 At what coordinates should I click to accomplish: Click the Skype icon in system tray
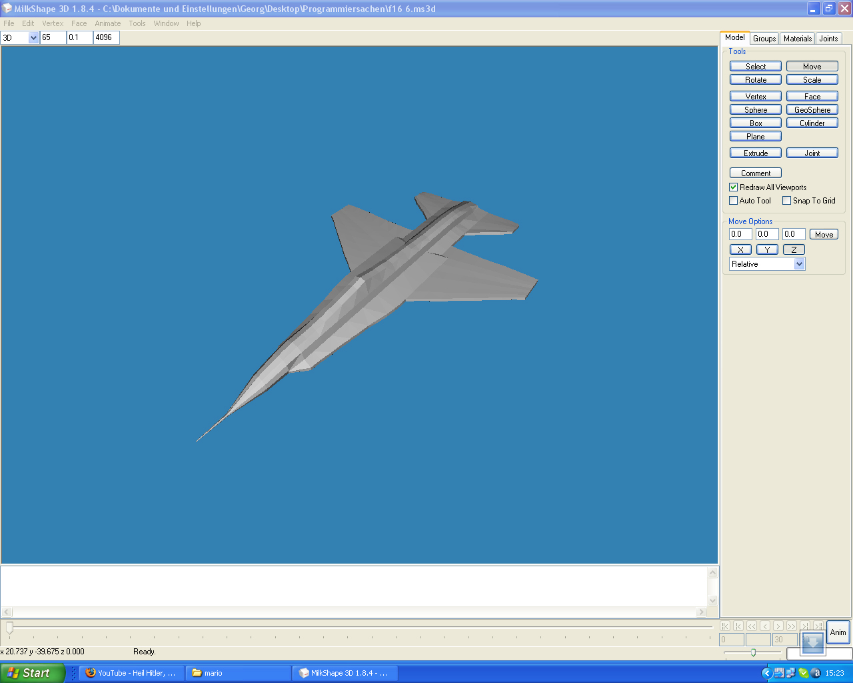click(803, 673)
